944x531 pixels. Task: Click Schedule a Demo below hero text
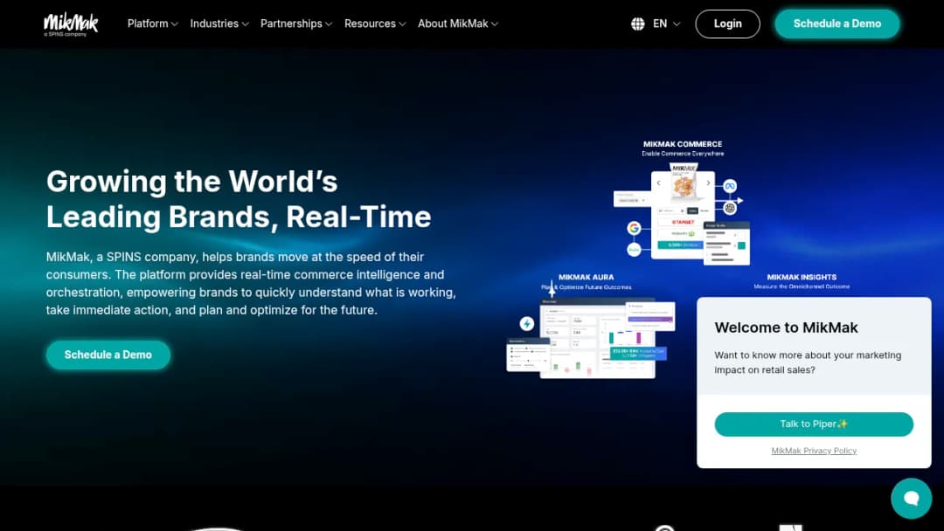pos(108,355)
